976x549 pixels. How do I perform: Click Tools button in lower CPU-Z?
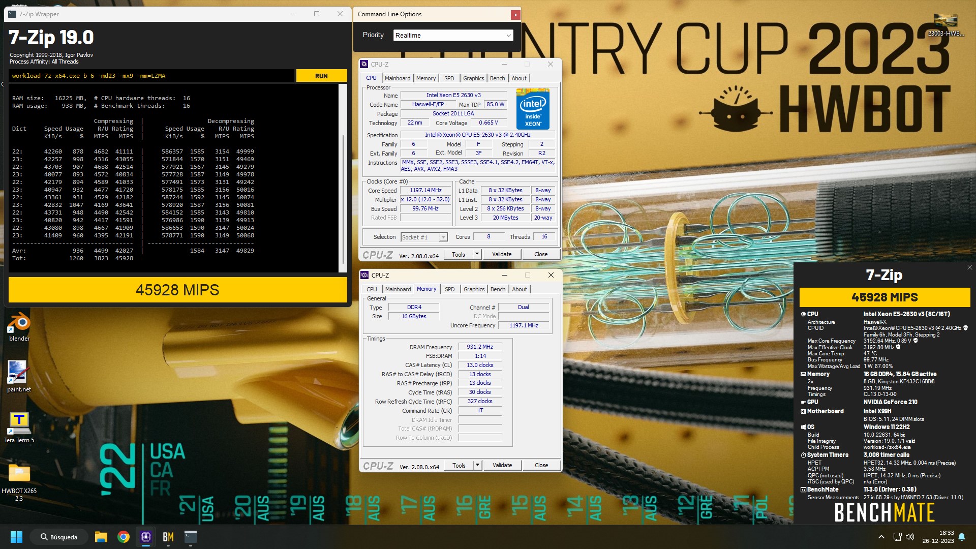(x=459, y=465)
